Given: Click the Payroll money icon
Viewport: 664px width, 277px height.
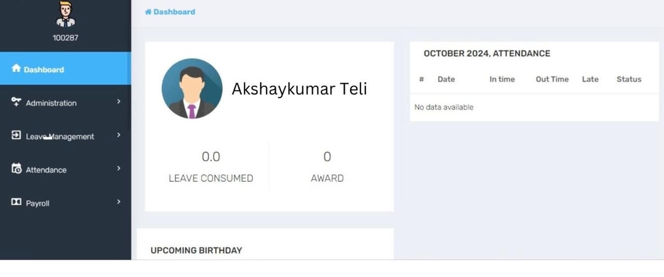Looking at the screenshot, I should pos(16,202).
